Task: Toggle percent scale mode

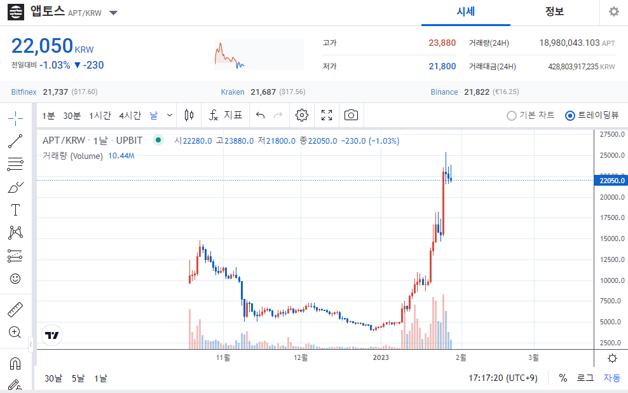Action: pyautogui.click(x=563, y=378)
